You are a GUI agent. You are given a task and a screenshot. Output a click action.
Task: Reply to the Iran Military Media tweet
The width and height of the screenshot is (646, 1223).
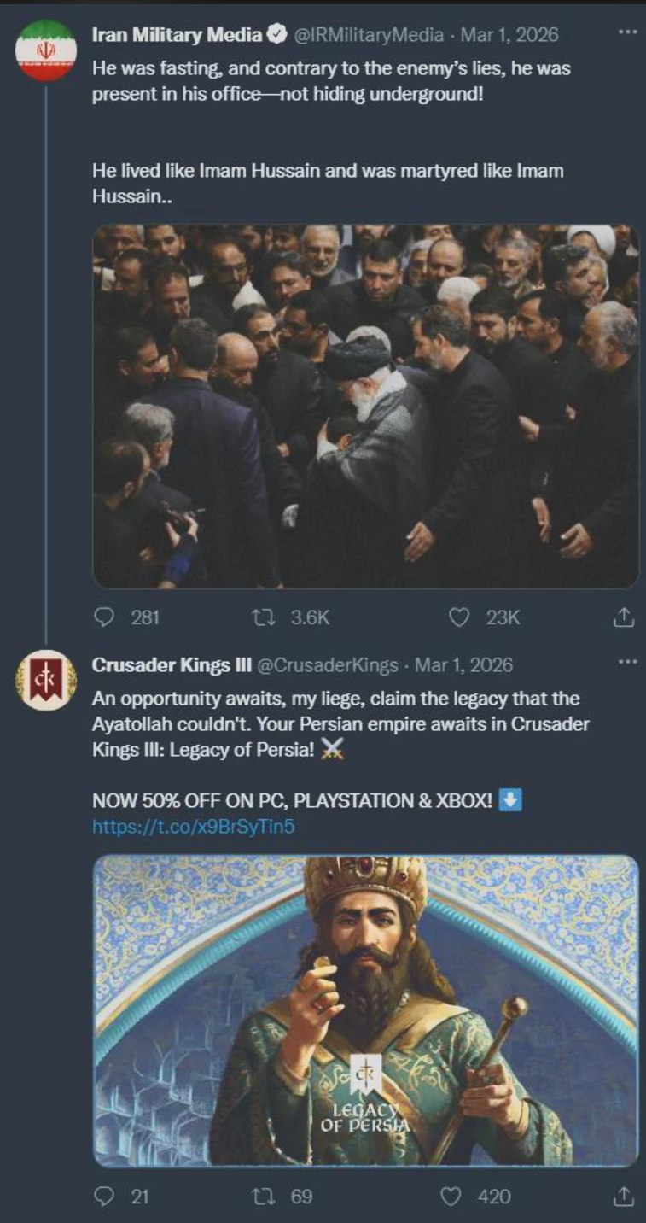point(104,617)
